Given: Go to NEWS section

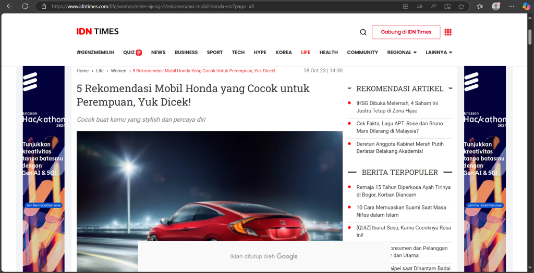Looking at the screenshot, I should 159,53.
